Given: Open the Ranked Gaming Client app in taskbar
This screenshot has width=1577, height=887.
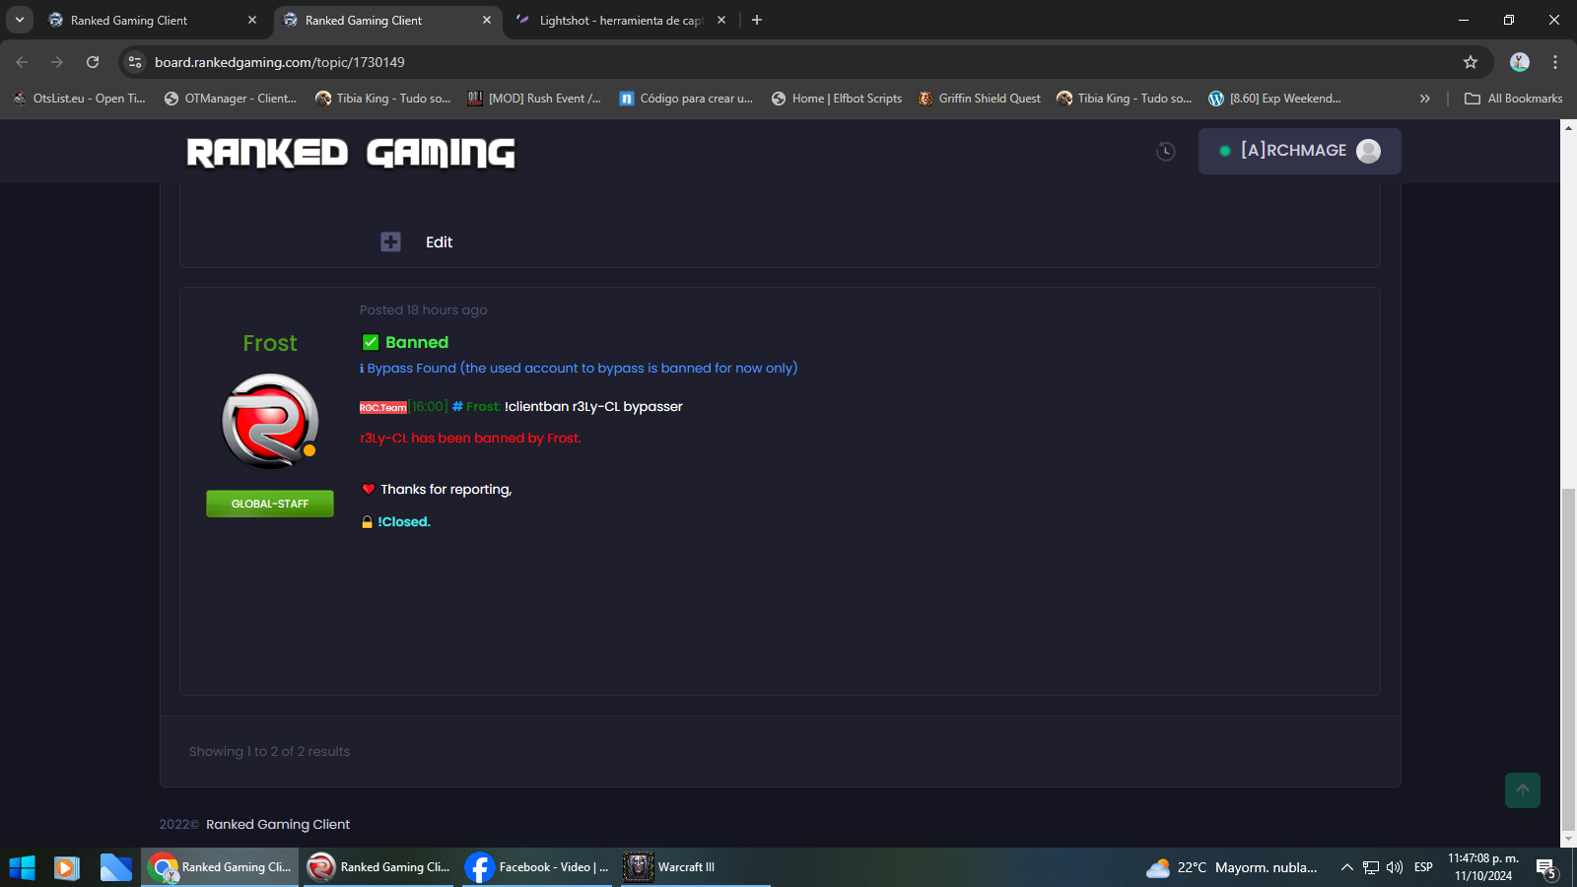Looking at the screenshot, I should point(378,867).
